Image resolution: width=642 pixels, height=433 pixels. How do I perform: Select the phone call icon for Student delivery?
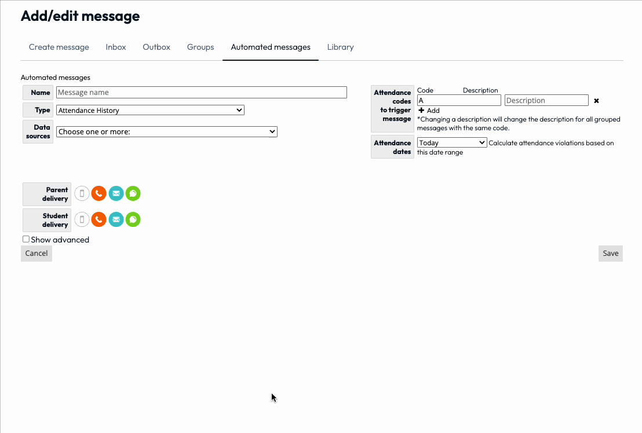click(x=99, y=219)
